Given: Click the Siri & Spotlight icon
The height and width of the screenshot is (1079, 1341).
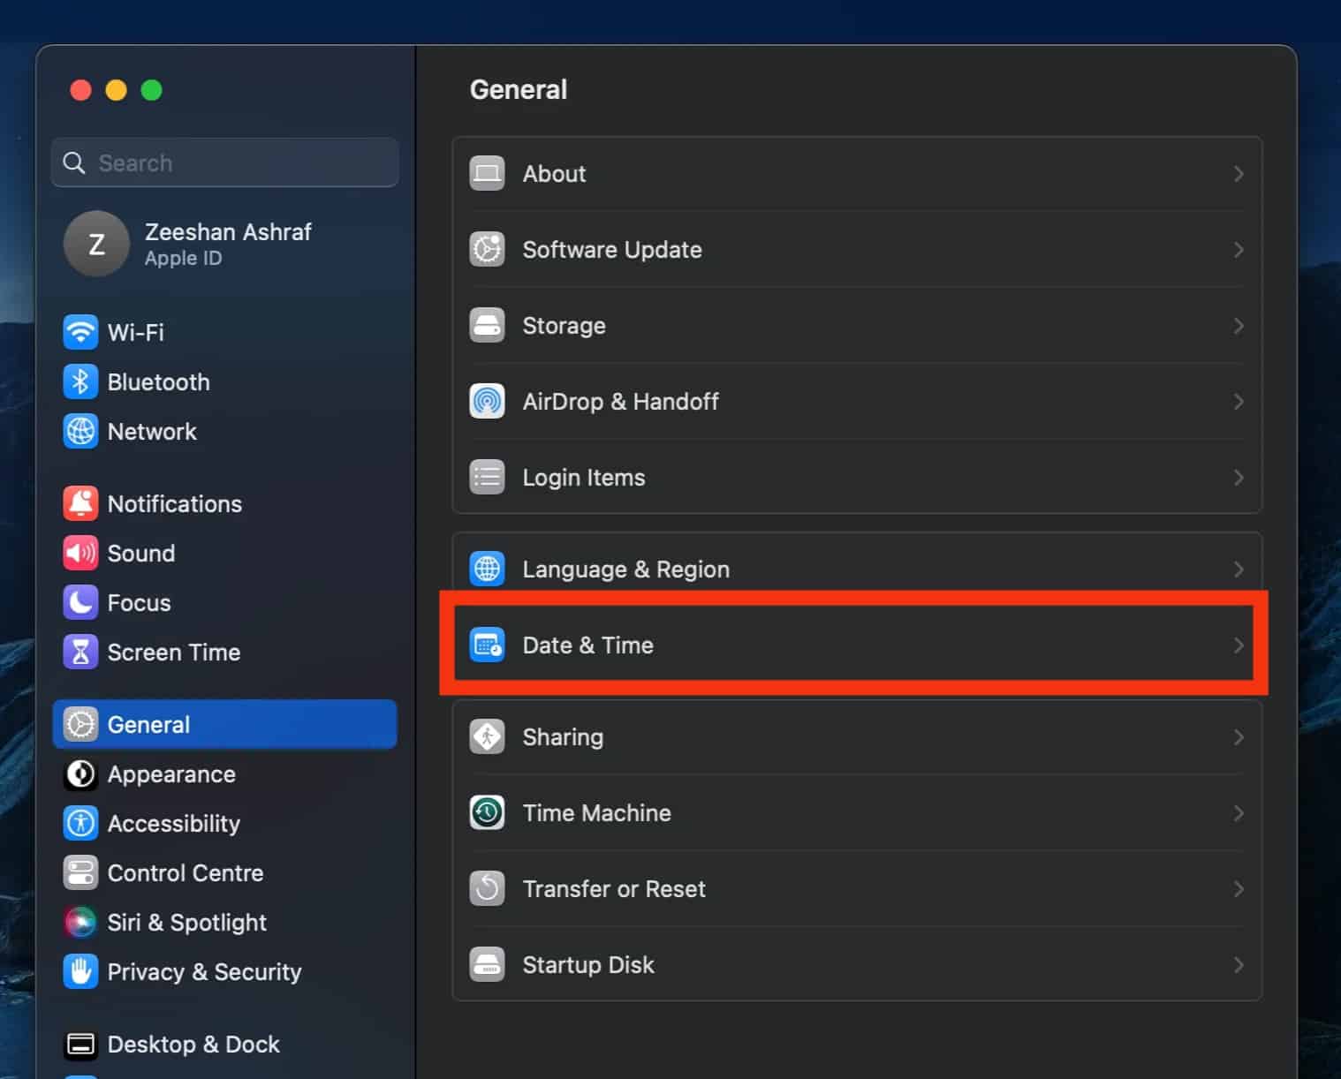Looking at the screenshot, I should pos(80,922).
